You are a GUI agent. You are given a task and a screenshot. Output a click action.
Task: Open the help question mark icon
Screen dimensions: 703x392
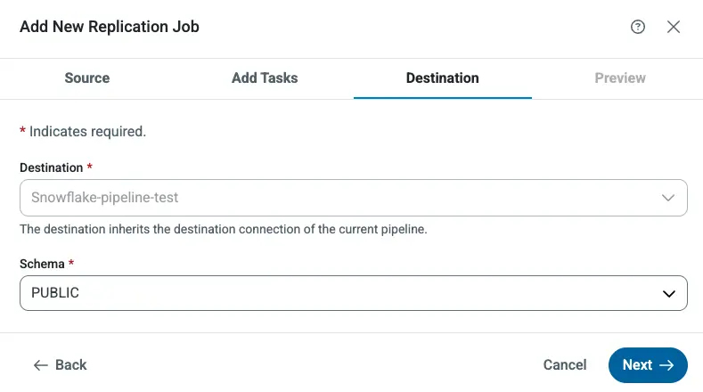point(637,27)
